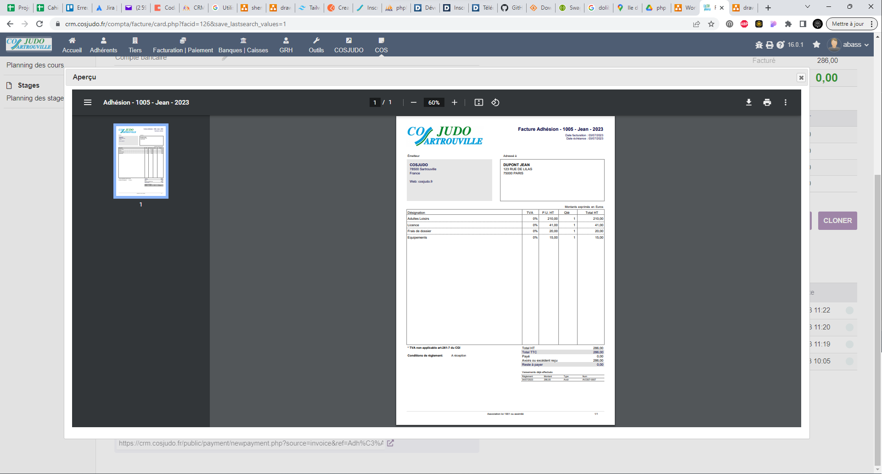Viewport: 882px width, 474px height.
Task: Open the Adhérents menu
Action: (x=103, y=45)
